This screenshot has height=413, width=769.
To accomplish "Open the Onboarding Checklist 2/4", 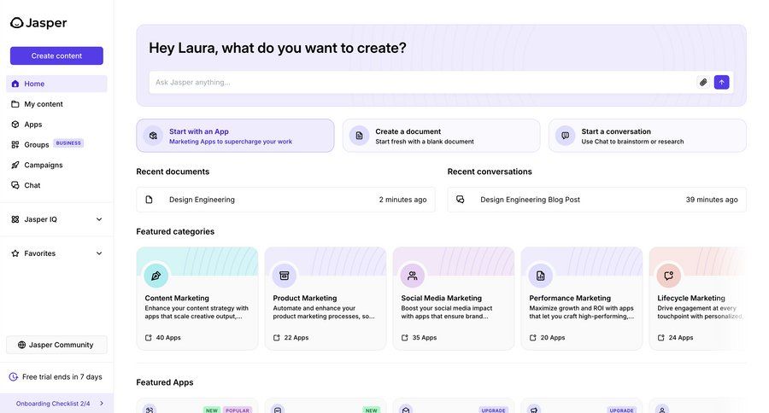I will point(56,404).
